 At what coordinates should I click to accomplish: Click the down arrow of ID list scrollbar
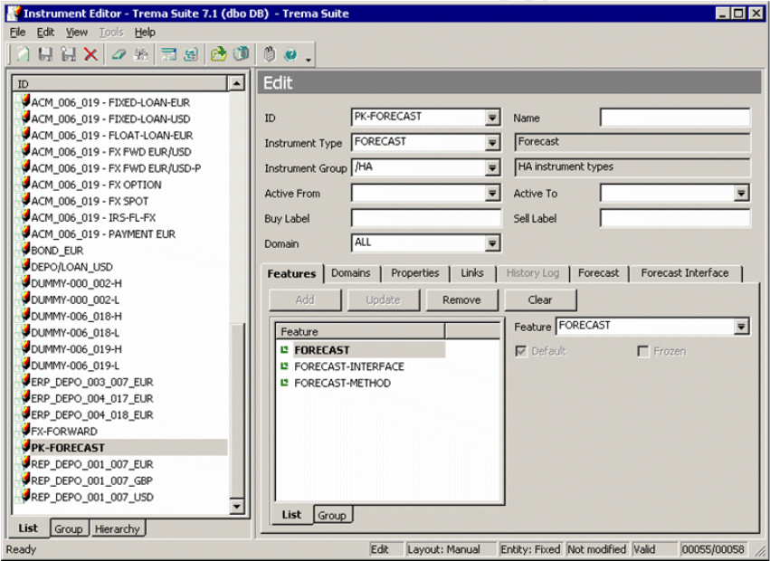(237, 507)
